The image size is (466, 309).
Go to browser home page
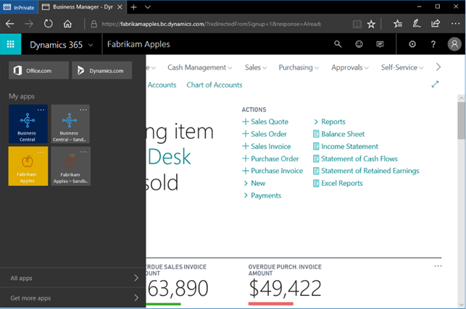67,24
